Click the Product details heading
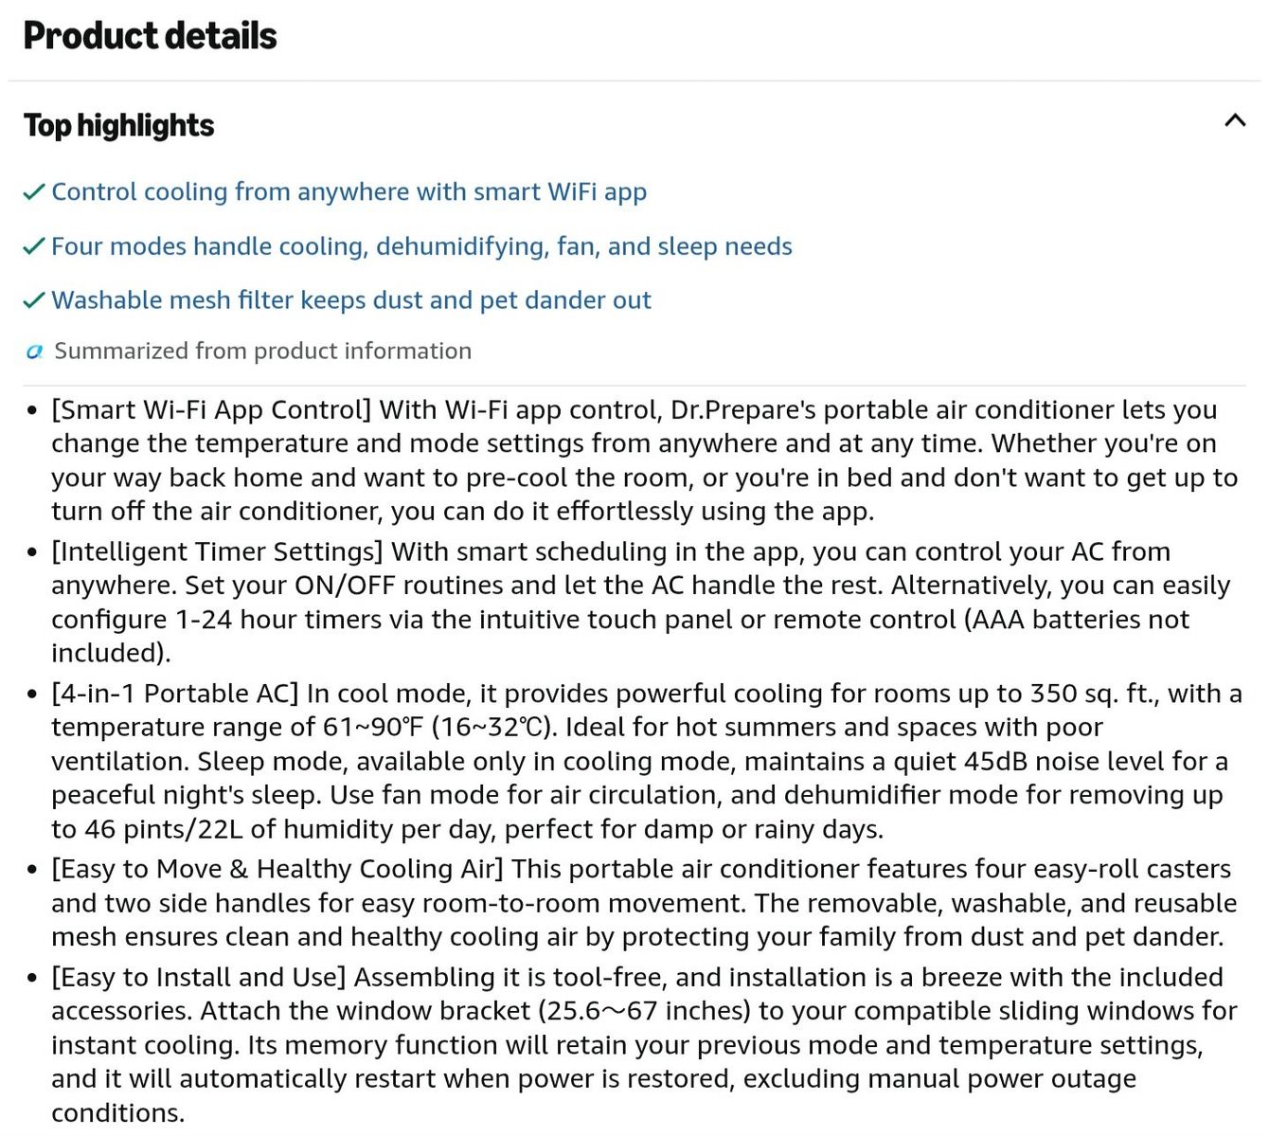The height and width of the screenshot is (1137, 1269). 151,36
